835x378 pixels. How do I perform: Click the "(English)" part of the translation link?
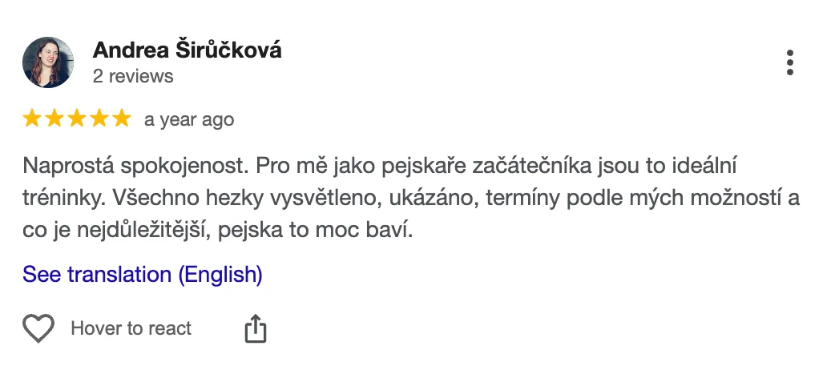point(220,275)
